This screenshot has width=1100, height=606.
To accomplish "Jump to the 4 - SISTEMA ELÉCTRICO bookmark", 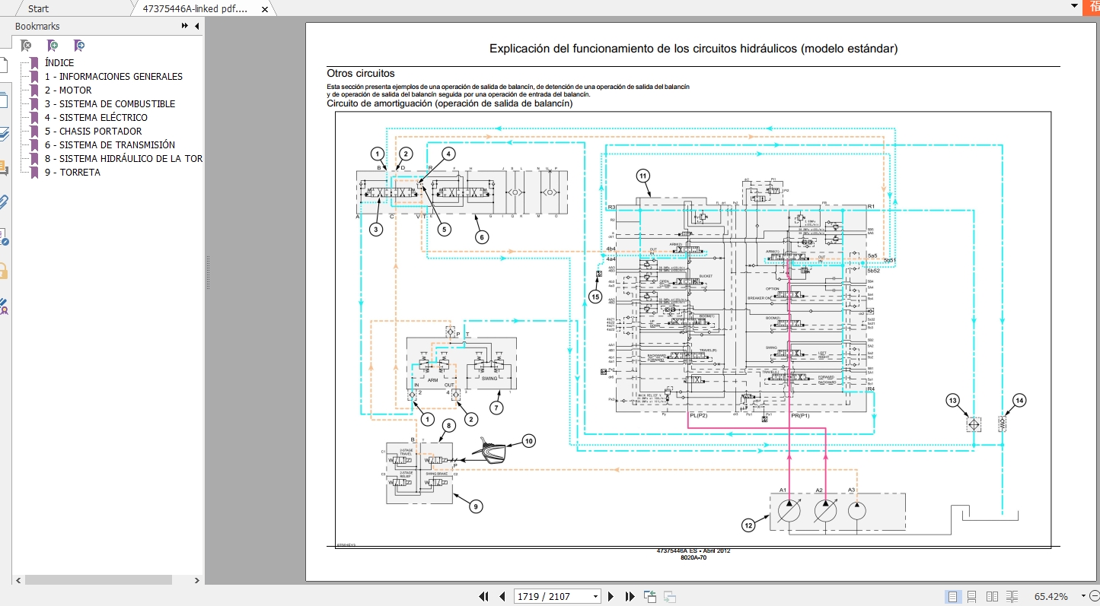I will pos(97,117).
